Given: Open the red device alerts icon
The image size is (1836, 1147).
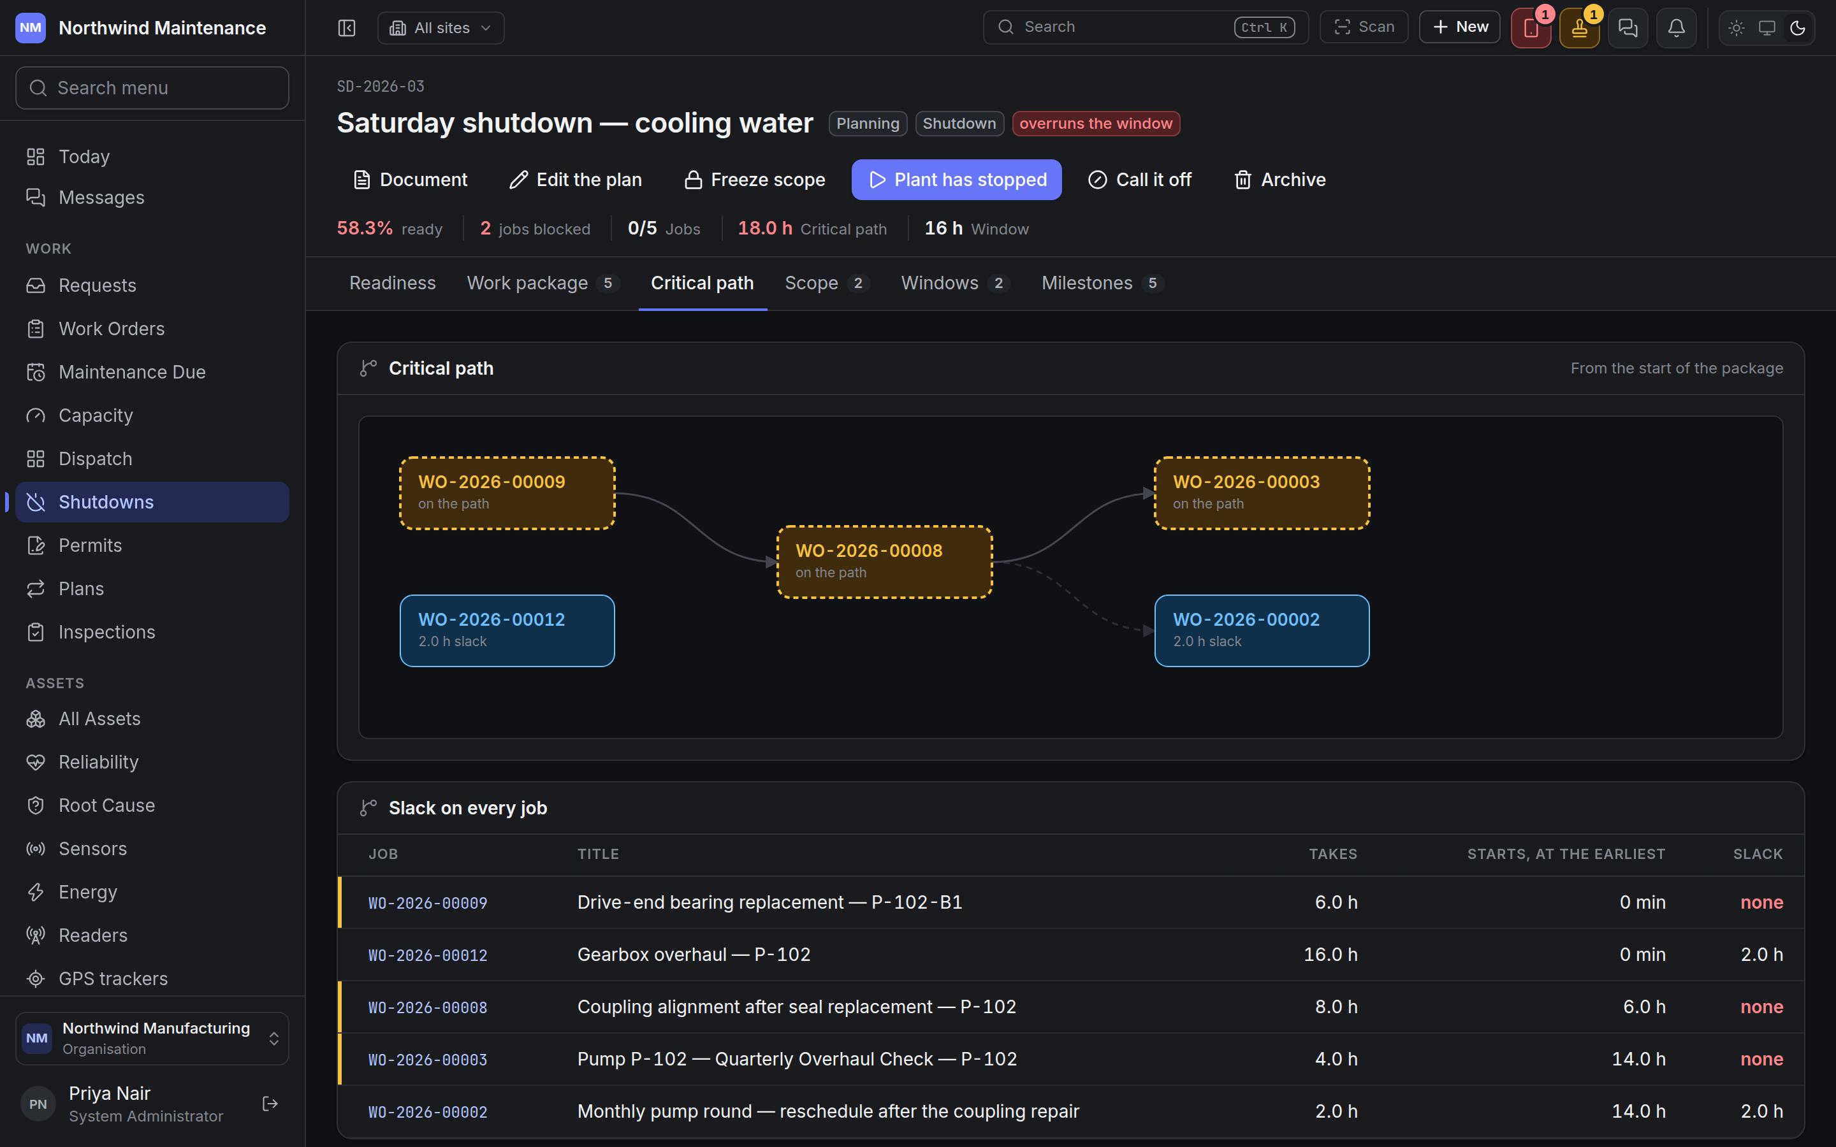Looking at the screenshot, I should 1531,28.
